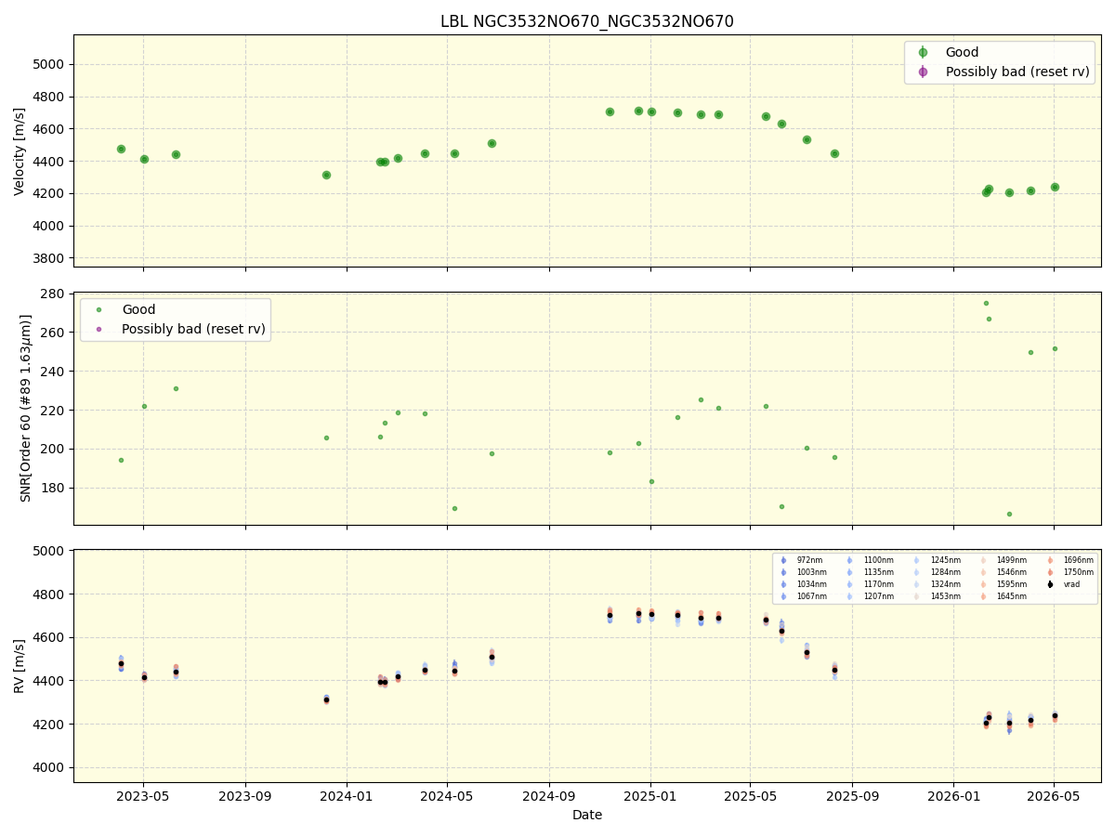Click the 280 tick on the SNR axis

(x=54, y=294)
